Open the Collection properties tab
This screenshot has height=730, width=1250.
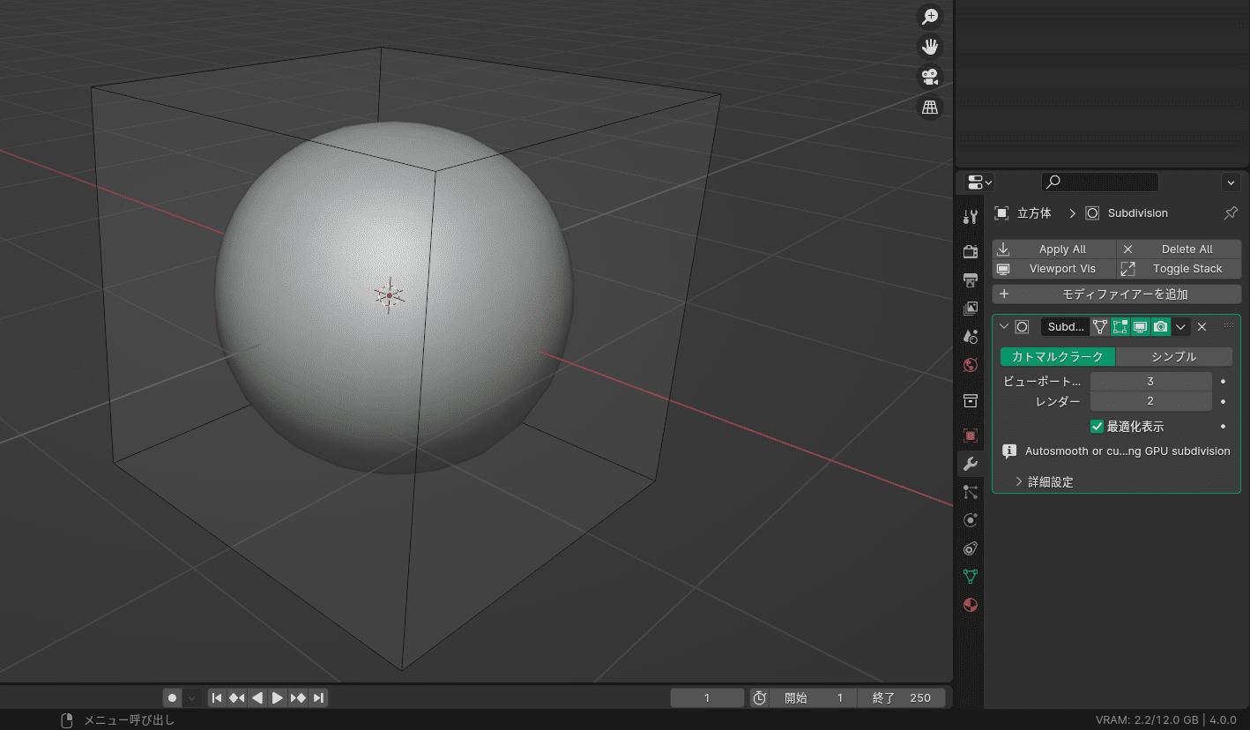click(x=971, y=400)
